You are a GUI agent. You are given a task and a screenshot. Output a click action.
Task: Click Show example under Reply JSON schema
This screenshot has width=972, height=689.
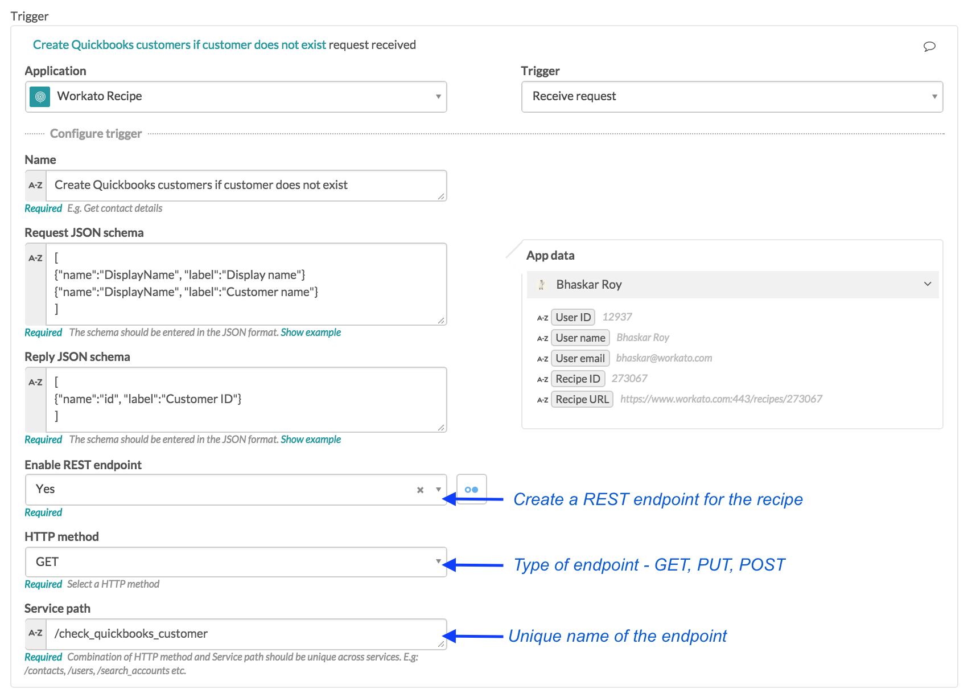coord(310,439)
